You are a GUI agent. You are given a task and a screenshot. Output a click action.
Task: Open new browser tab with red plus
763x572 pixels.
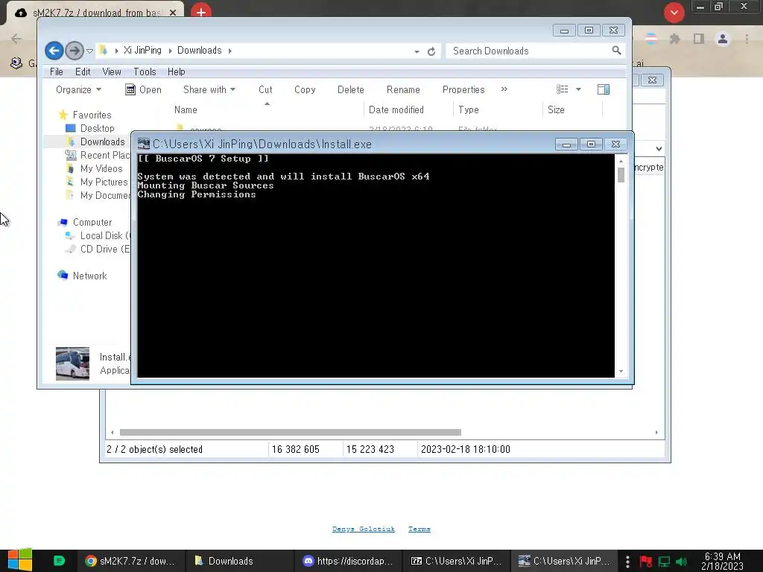click(x=201, y=11)
